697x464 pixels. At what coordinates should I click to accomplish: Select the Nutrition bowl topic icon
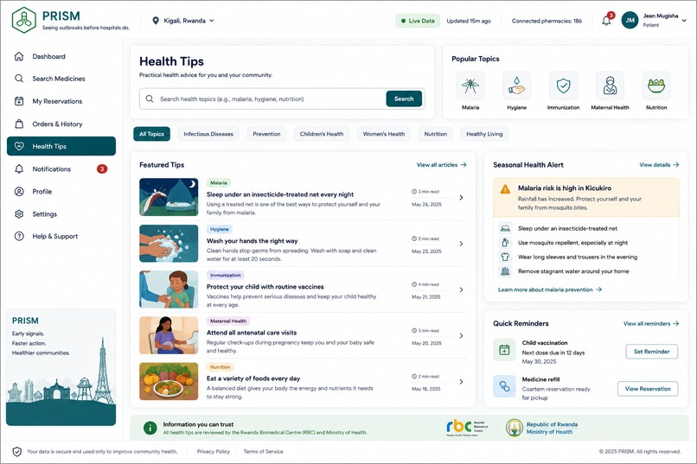(x=656, y=86)
